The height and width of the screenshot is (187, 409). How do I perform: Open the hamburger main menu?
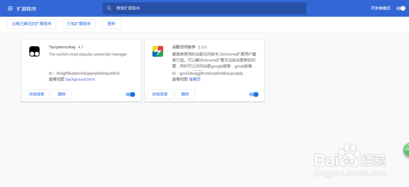click(x=10, y=8)
